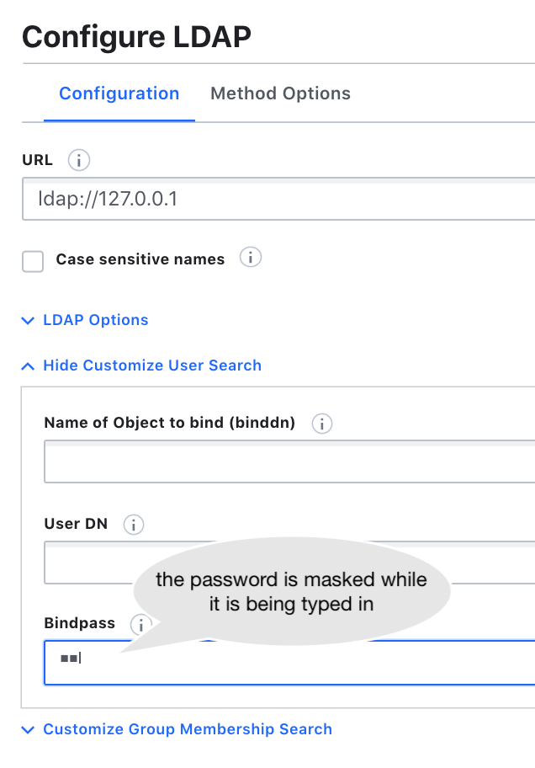Show the Bindpass info tooltip
535x768 pixels.
click(141, 626)
